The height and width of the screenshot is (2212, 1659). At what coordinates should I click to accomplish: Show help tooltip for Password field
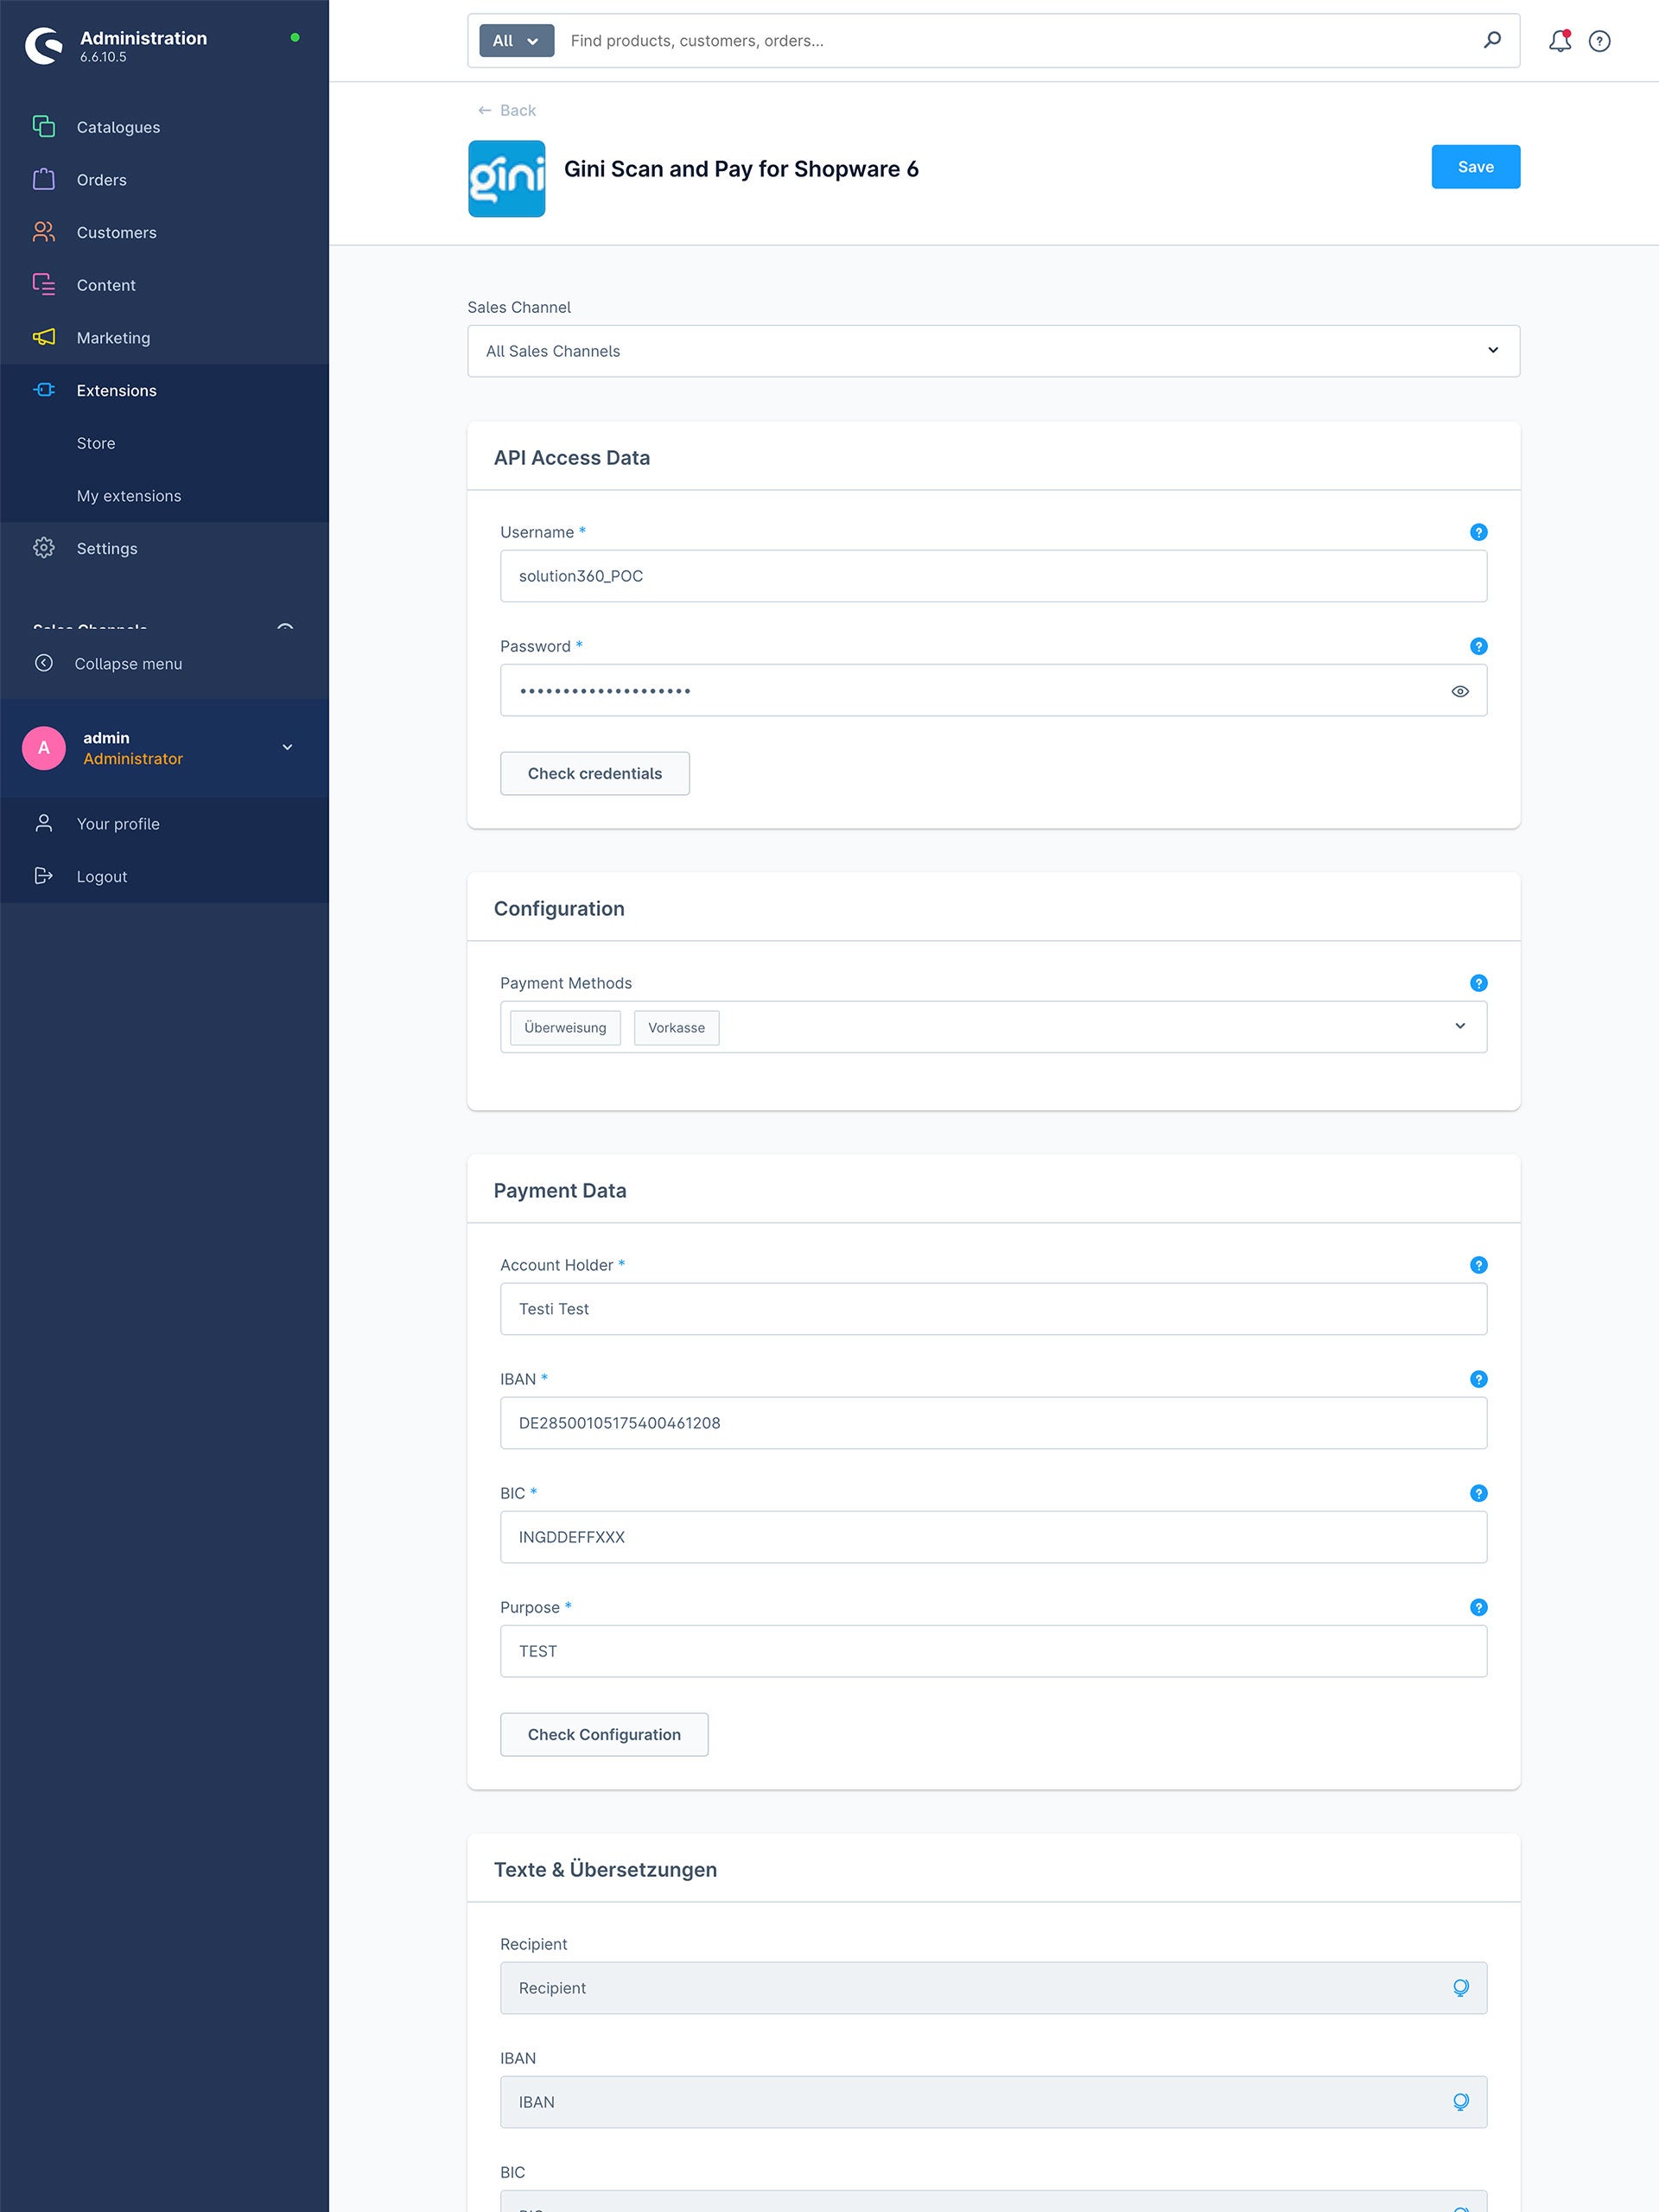pyautogui.click(x=1478, y=646)
